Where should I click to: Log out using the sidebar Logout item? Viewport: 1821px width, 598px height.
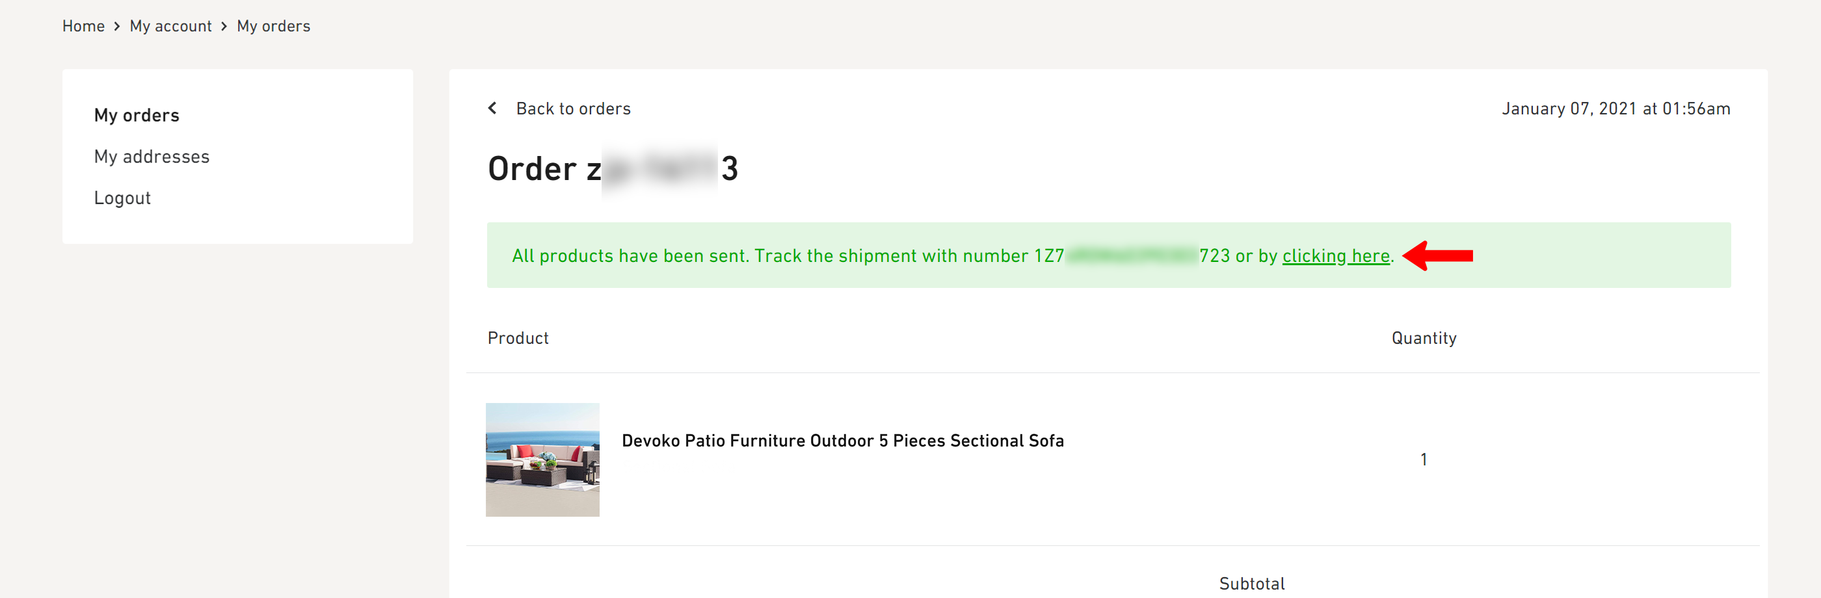(122, 198)
